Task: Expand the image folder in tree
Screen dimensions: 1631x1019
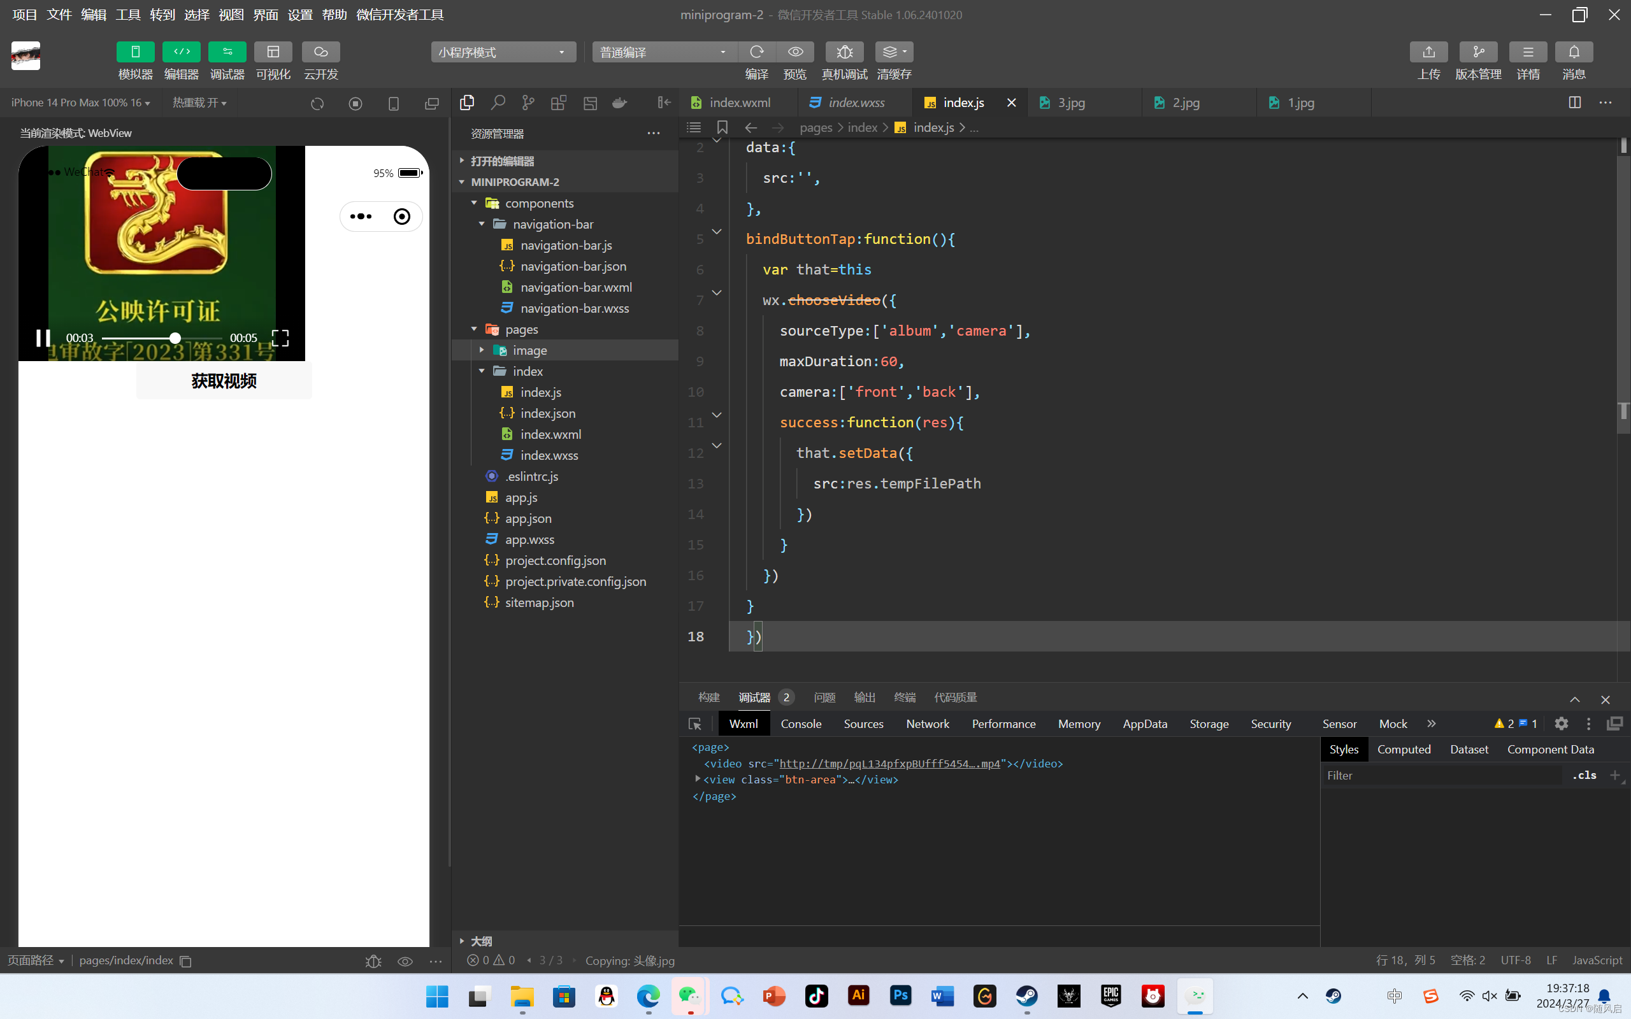Action: point(482,350)
